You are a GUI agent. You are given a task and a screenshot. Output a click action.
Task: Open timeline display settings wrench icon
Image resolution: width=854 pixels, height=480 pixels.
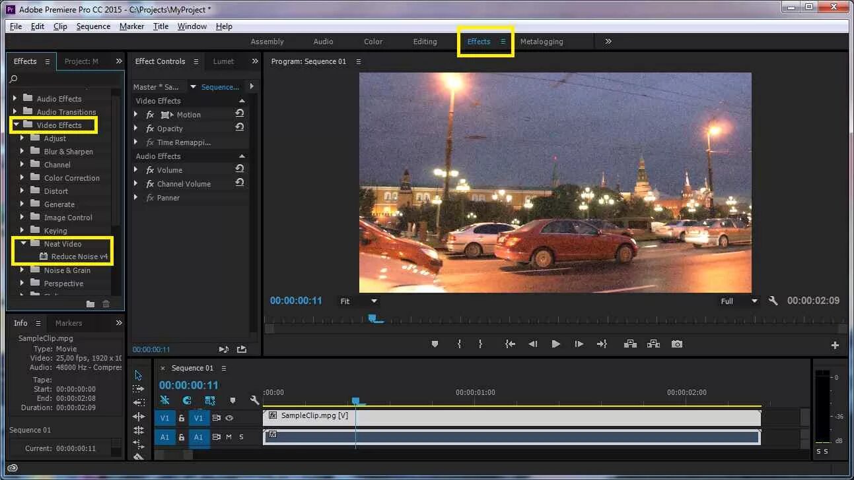(x=256, y=400)
